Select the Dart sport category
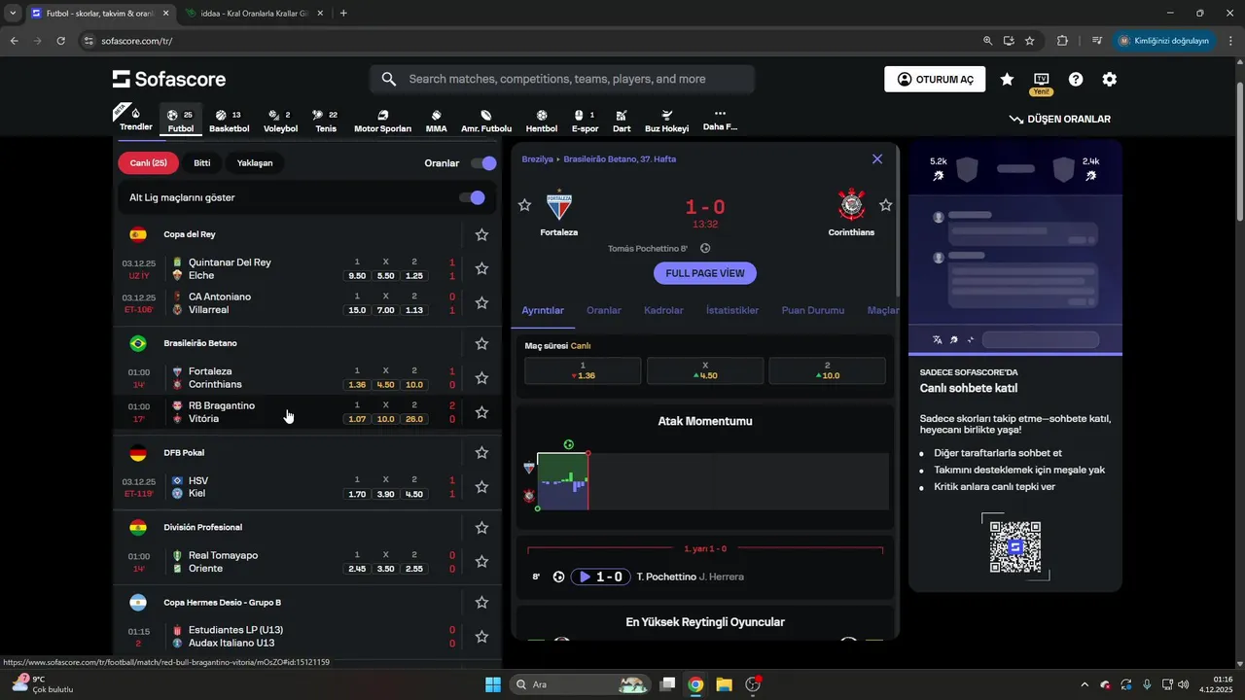Screen dimensions: 1245x700 click(622, 121)
